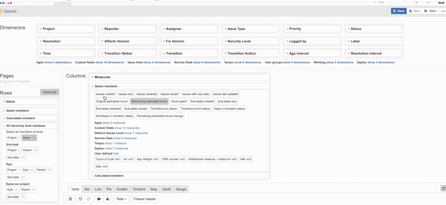Image resolution: width=446 pixels, height=205 pixels.
Task: Select the Original estimated hours measure
Action: tap(112, 101)
